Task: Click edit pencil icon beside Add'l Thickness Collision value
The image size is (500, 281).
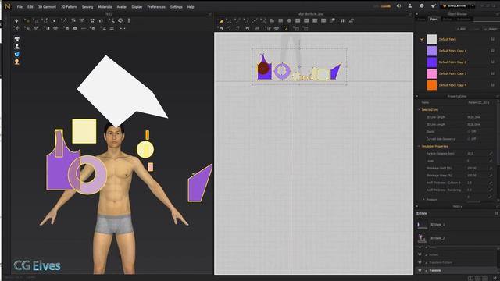Action: [491, 183]
